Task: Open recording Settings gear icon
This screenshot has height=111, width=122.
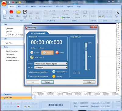Action: (54, 76)
